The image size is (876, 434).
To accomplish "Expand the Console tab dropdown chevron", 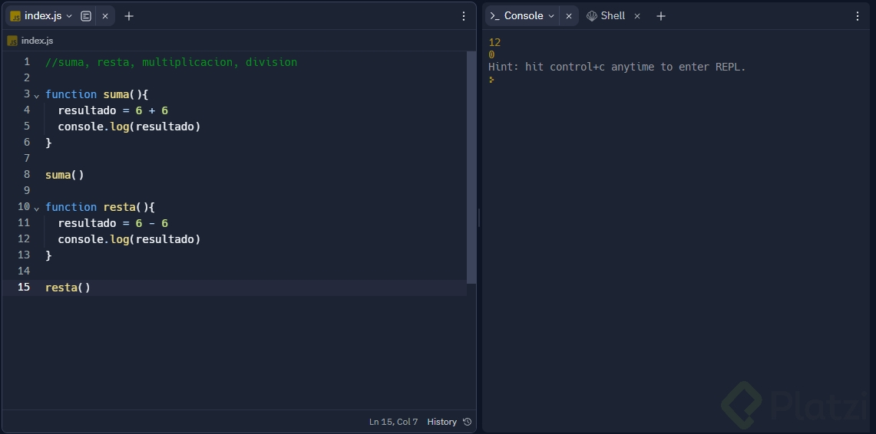I will pyautogui.click(x=551, y=16).
